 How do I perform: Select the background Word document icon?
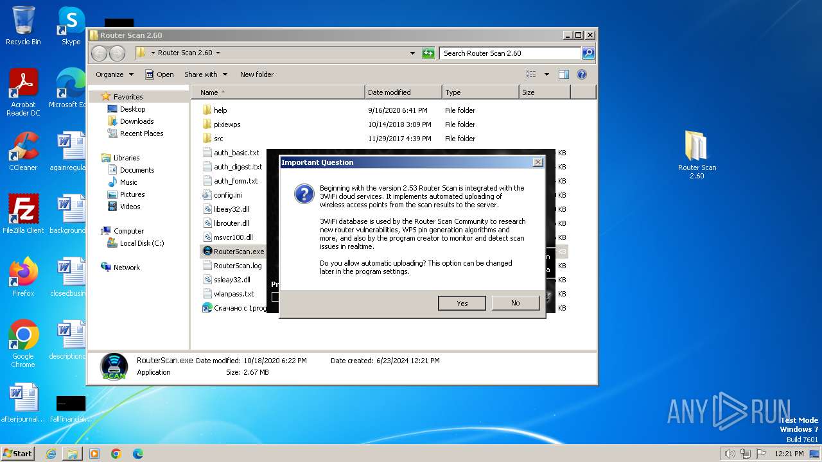tap(68, 214)
